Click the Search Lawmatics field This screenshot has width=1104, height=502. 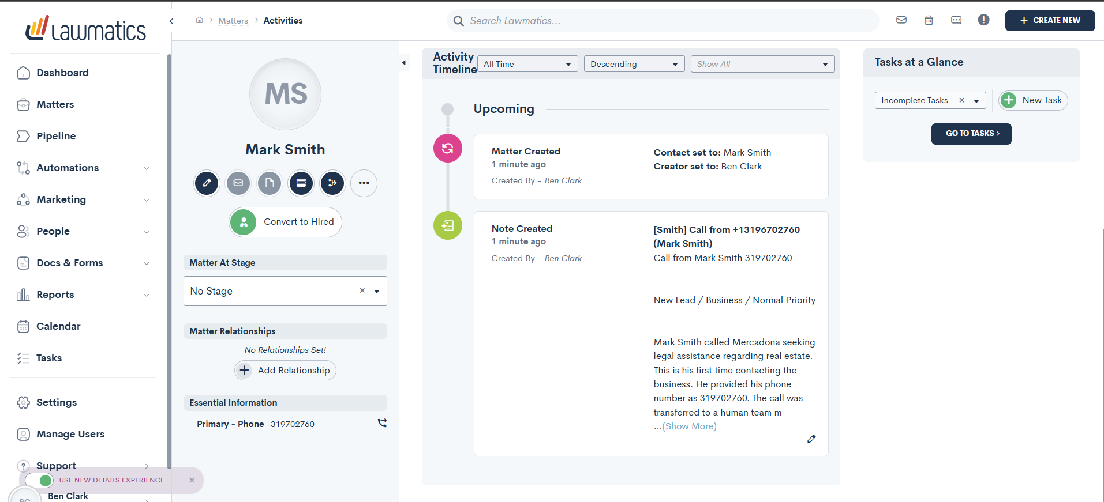[x=663, y=21]
